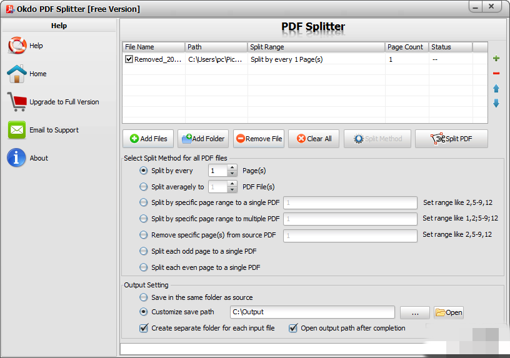Click the Okdo app icon in title bar
Viewport: 510px width, 358px height.
pos(10,9)
